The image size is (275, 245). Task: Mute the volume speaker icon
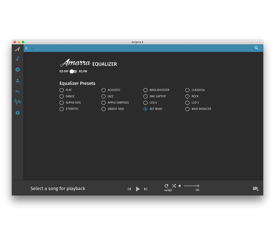pos(180,186)
